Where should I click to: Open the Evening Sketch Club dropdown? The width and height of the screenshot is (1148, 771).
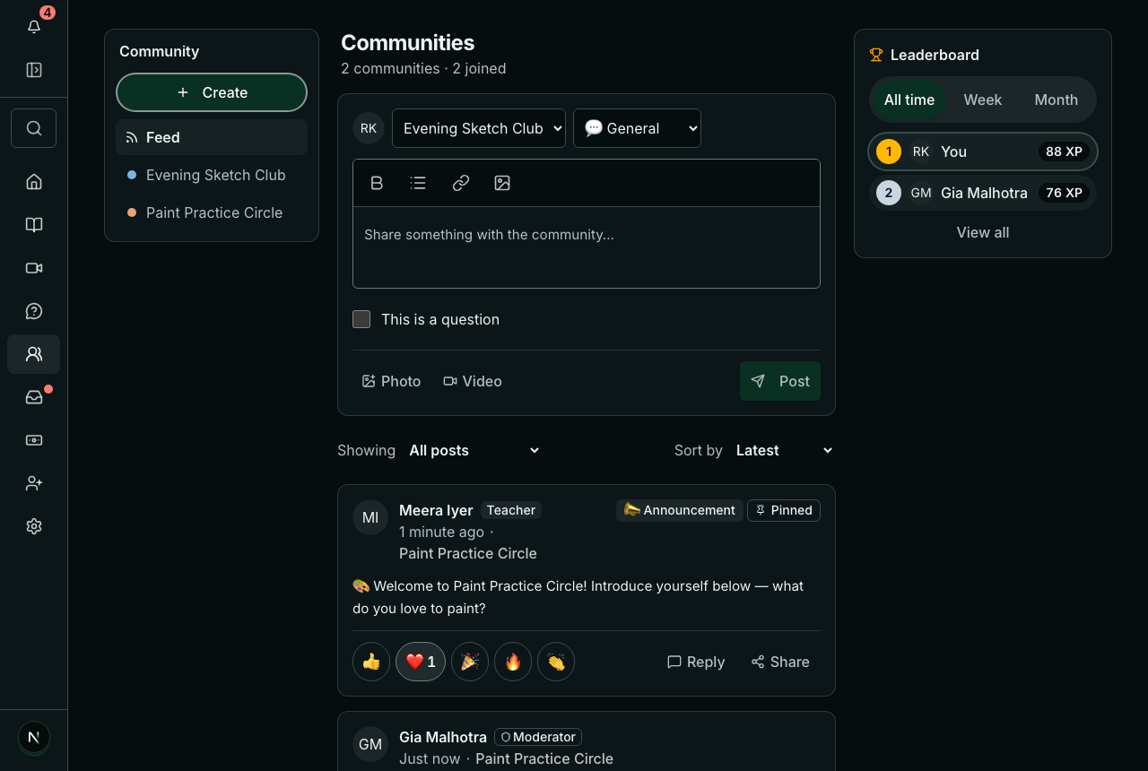click(479, 128)
